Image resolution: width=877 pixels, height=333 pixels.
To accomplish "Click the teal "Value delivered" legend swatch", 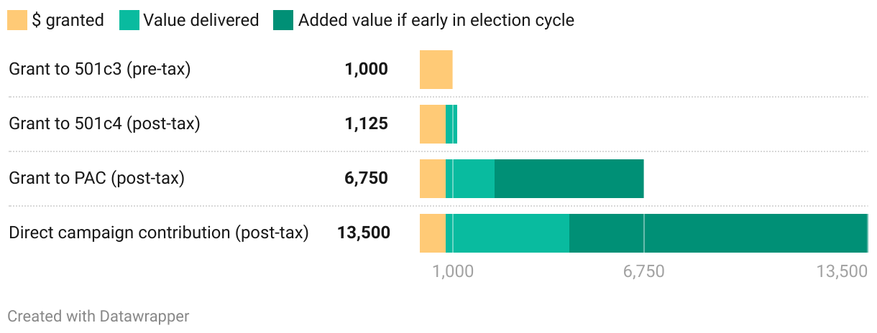I will [129, 20].
